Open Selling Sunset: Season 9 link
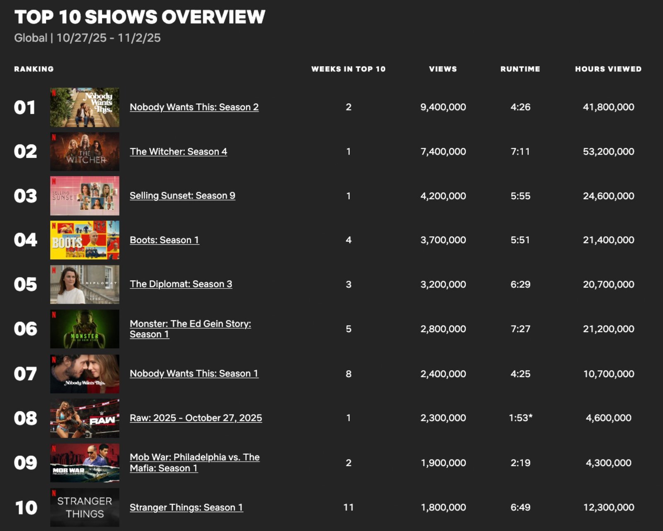663x531 pixels. tap(182, 196)
